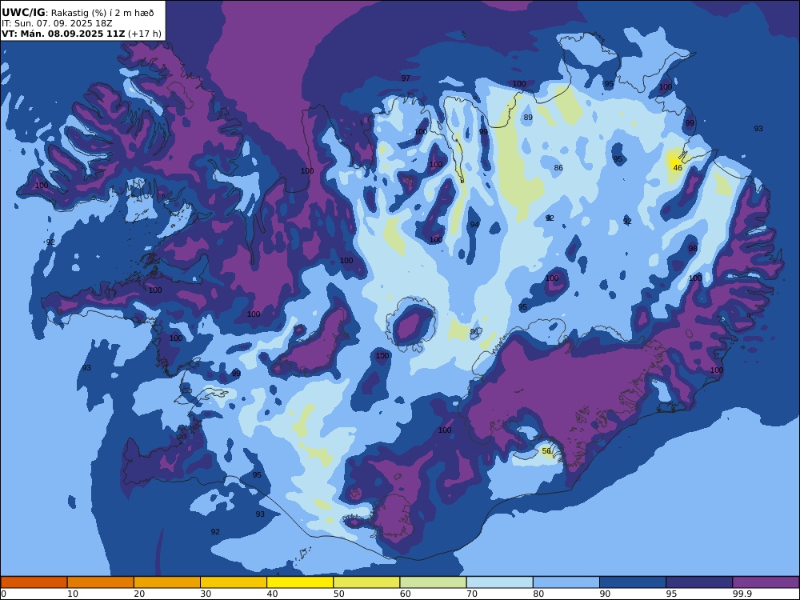The image size is (800, 600).
Task: Click the dark orange 0–10 legend swatch
Action: [x=34, y=582]
